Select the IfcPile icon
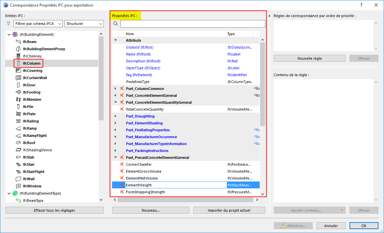This screenshot has width=384, height=233. click(x=18, y=107)
